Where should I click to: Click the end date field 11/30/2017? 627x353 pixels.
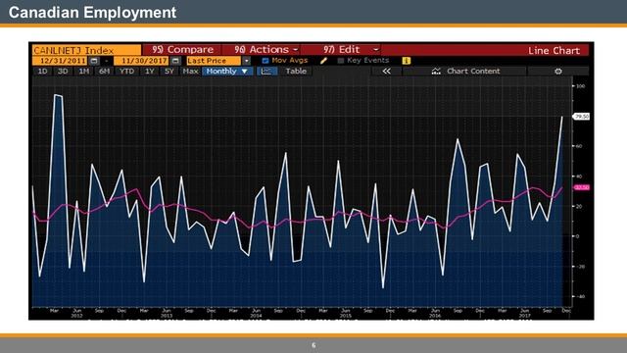click(x=141, y=61)
